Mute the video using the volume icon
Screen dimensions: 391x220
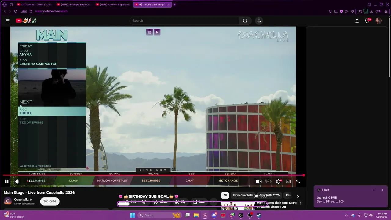17,182
